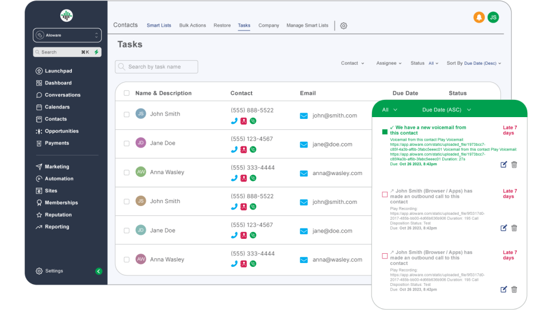Toggle the select-all checkbox in table header
Viewport: 552px width, 310px height.
[x=126, y=93]
